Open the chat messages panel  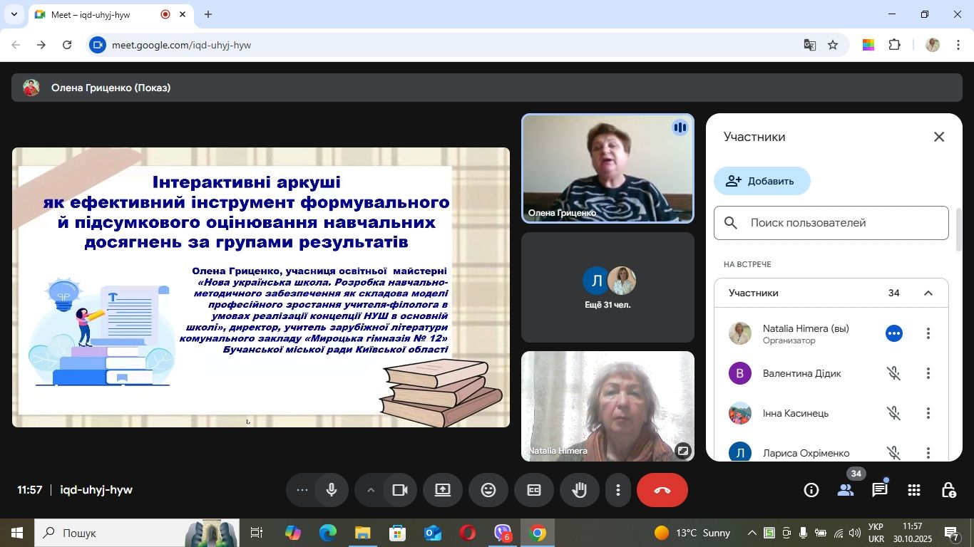pos(880,490)
